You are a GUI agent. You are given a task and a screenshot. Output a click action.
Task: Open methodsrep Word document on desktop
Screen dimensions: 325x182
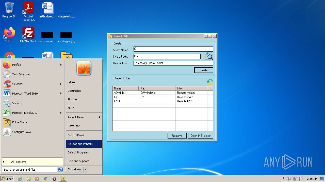[x=47, y=10]
